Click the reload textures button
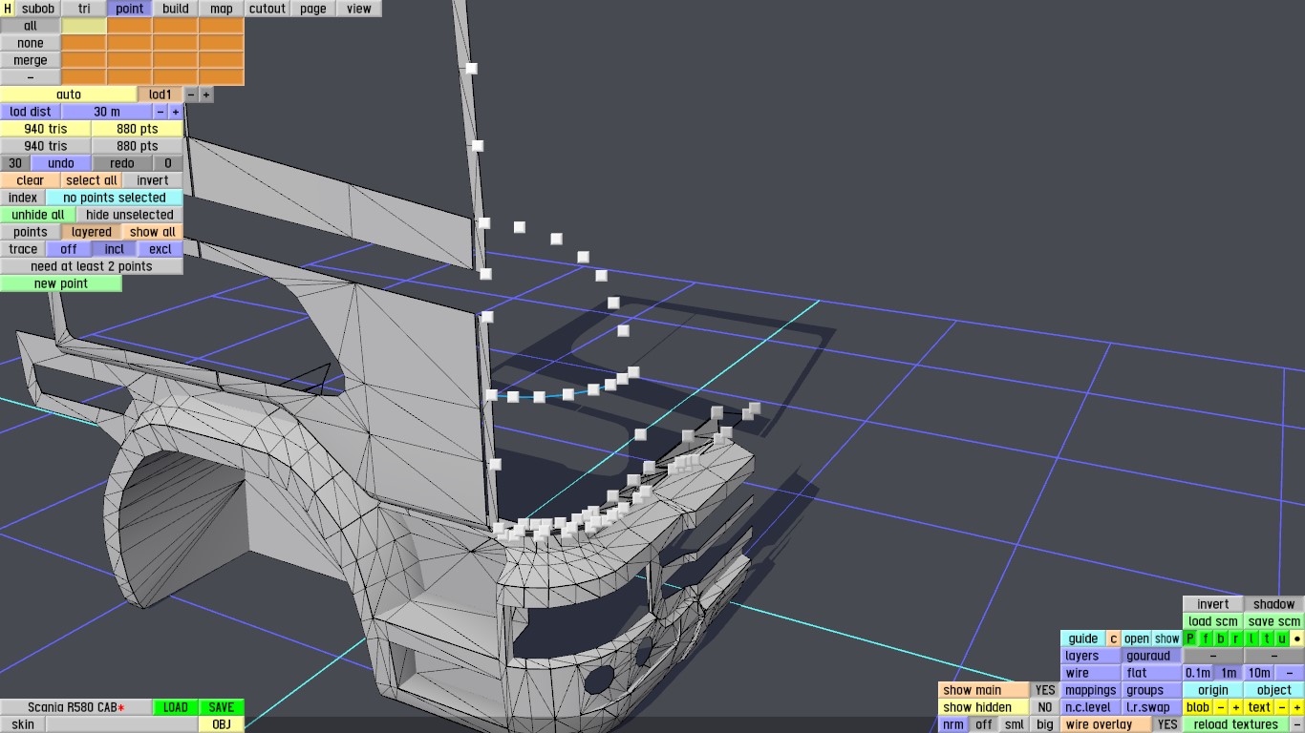Viewport: 1305px width, 733px height. 1236,724
